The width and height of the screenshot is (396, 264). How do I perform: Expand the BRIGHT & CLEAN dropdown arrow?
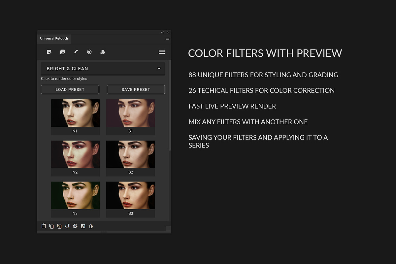coord(159,69)
